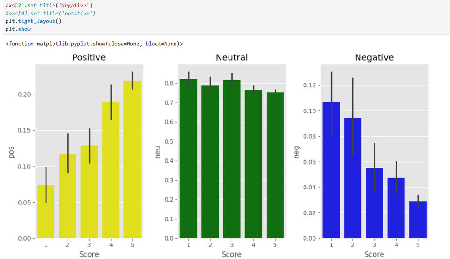The height and width of the screenshot is (259, 450).
Task: Click the 'neg' y-axis label
Action: tap(296, 152)
